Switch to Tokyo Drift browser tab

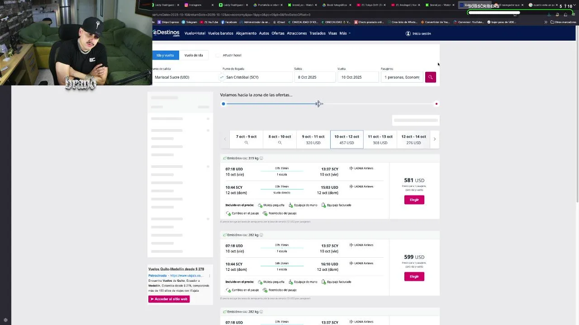(x=371, y=5)
